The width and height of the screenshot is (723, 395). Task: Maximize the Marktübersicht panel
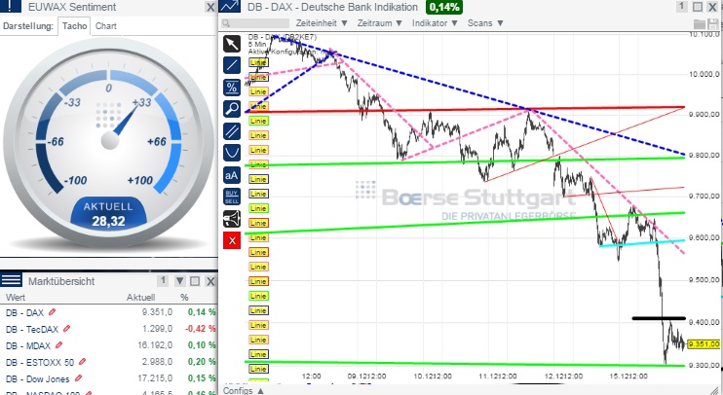(x=195, y=281)
